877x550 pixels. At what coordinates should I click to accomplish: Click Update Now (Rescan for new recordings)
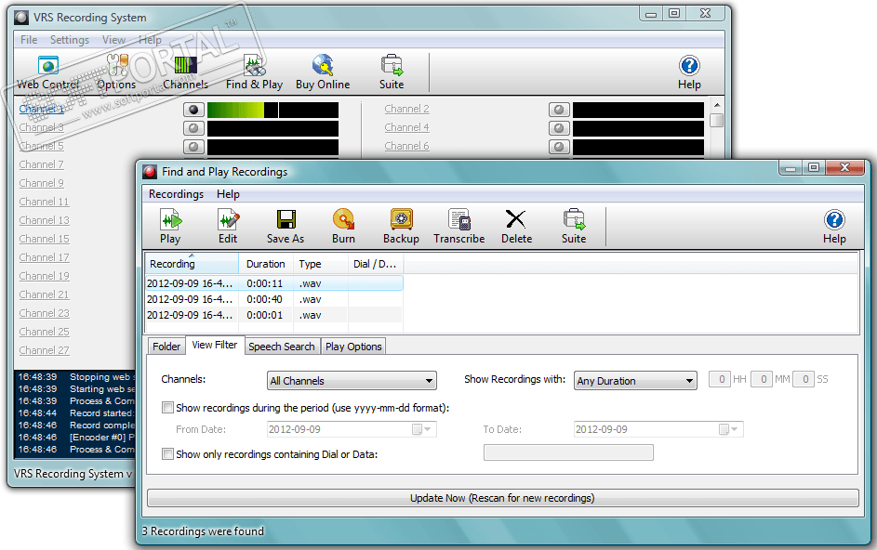coord(503,498)
